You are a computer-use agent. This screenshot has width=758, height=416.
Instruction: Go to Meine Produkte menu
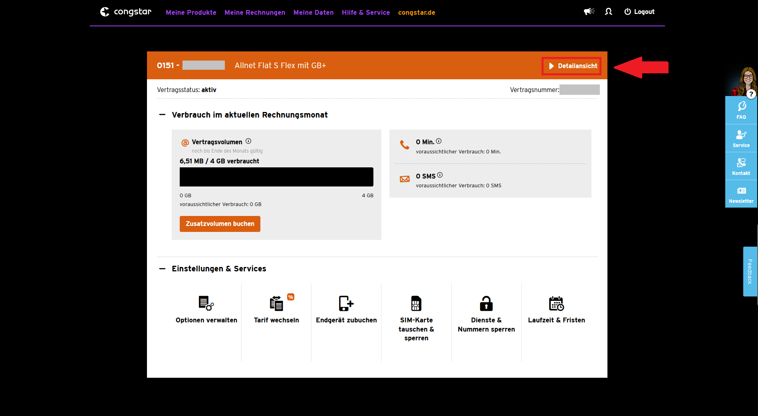tap(191, 12)
